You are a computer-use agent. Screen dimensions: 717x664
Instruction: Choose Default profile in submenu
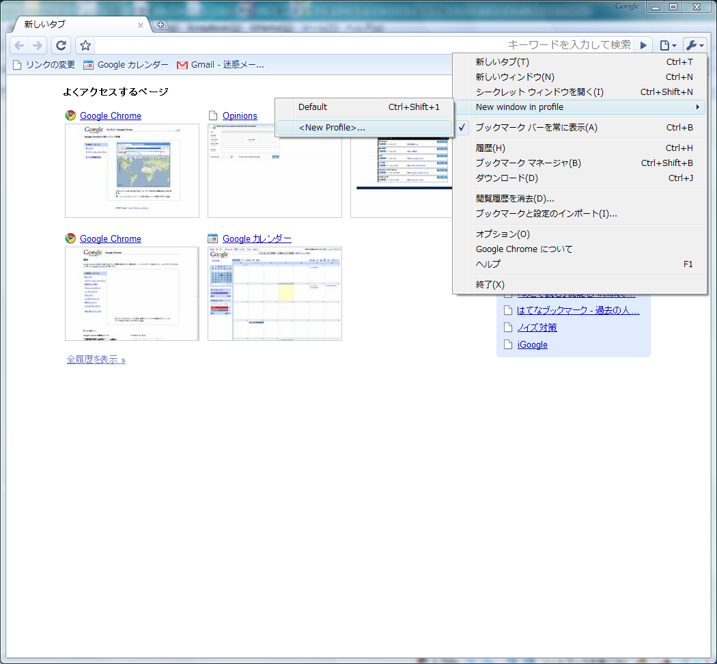click(x=364, y=107)
